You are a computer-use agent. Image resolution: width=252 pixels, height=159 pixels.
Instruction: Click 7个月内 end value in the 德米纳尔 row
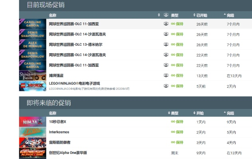pos(233,45)
